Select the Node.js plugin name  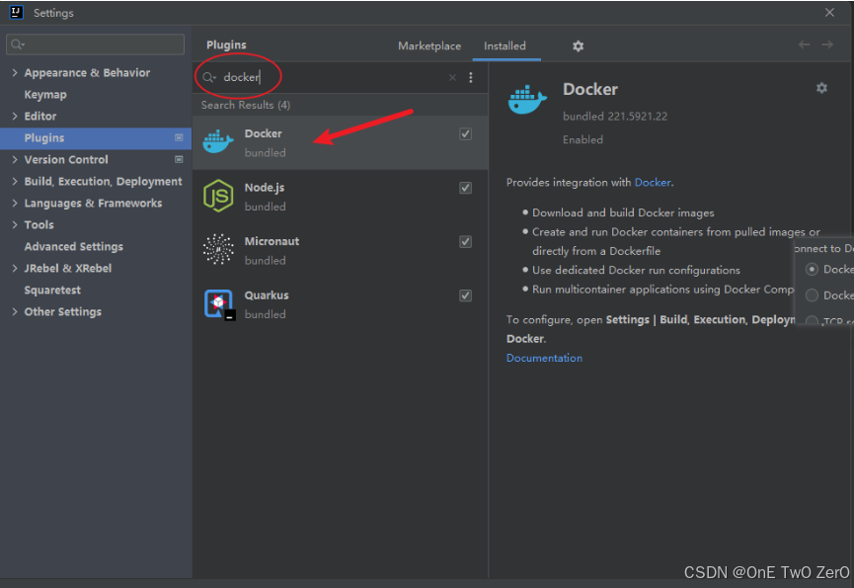coord(265,188)
